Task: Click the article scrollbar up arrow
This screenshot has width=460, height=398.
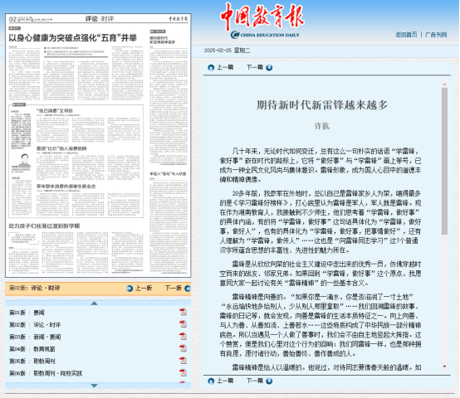Action: (x=444, y=85)
